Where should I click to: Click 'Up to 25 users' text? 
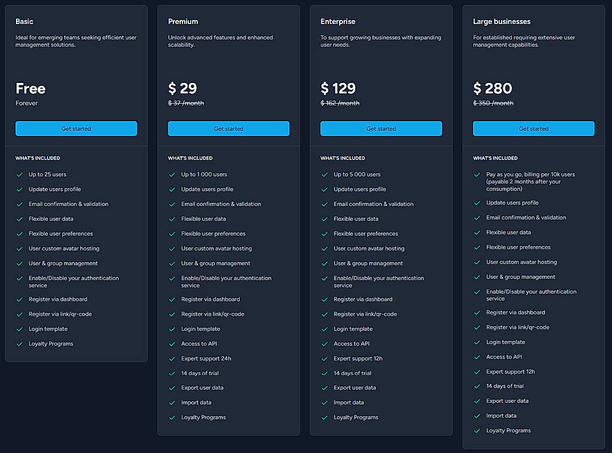[x=47, y=174]
